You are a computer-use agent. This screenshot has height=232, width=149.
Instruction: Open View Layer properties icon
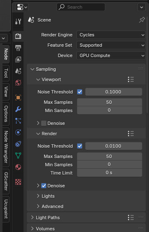pyautogui.click(x=18, y=59)
